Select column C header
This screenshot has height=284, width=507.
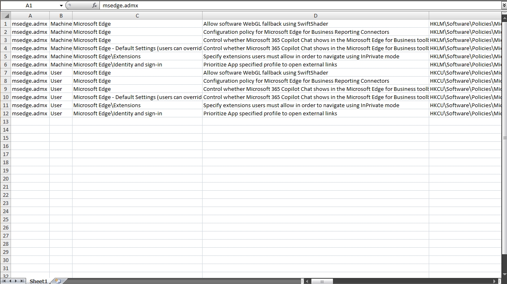pos(137,15)
